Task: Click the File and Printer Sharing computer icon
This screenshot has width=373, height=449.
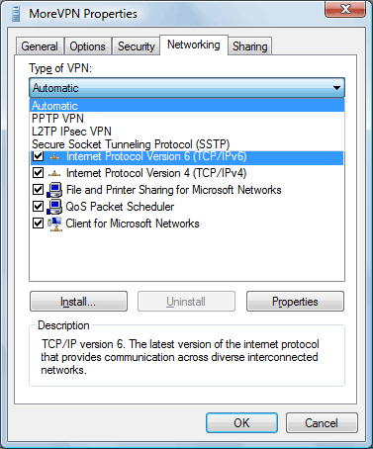Action: [x=54, y=190]
